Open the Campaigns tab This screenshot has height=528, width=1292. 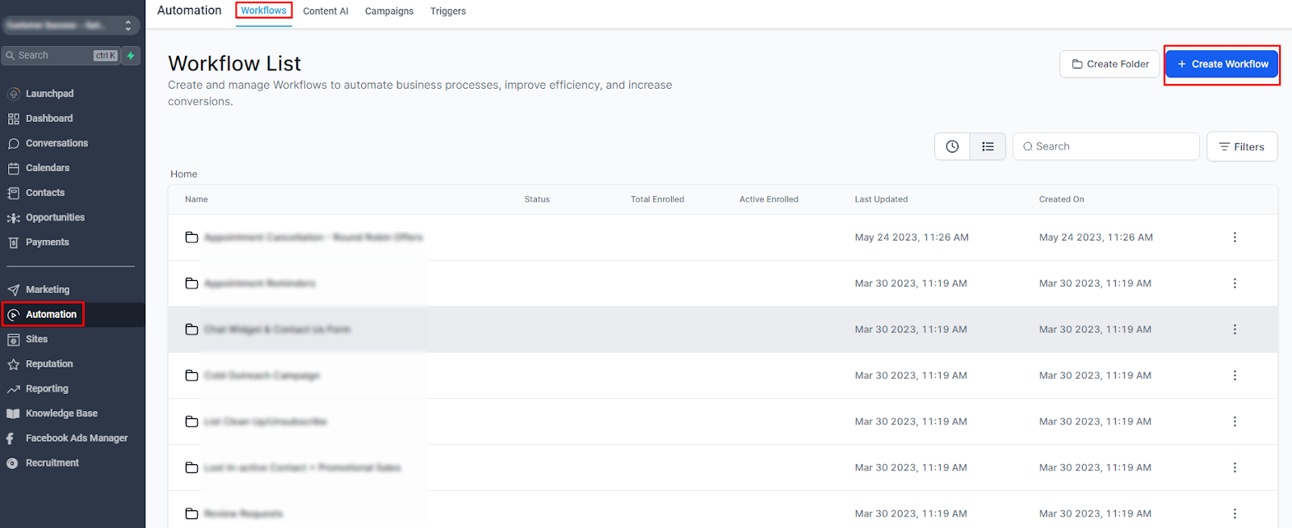(389, 11)
